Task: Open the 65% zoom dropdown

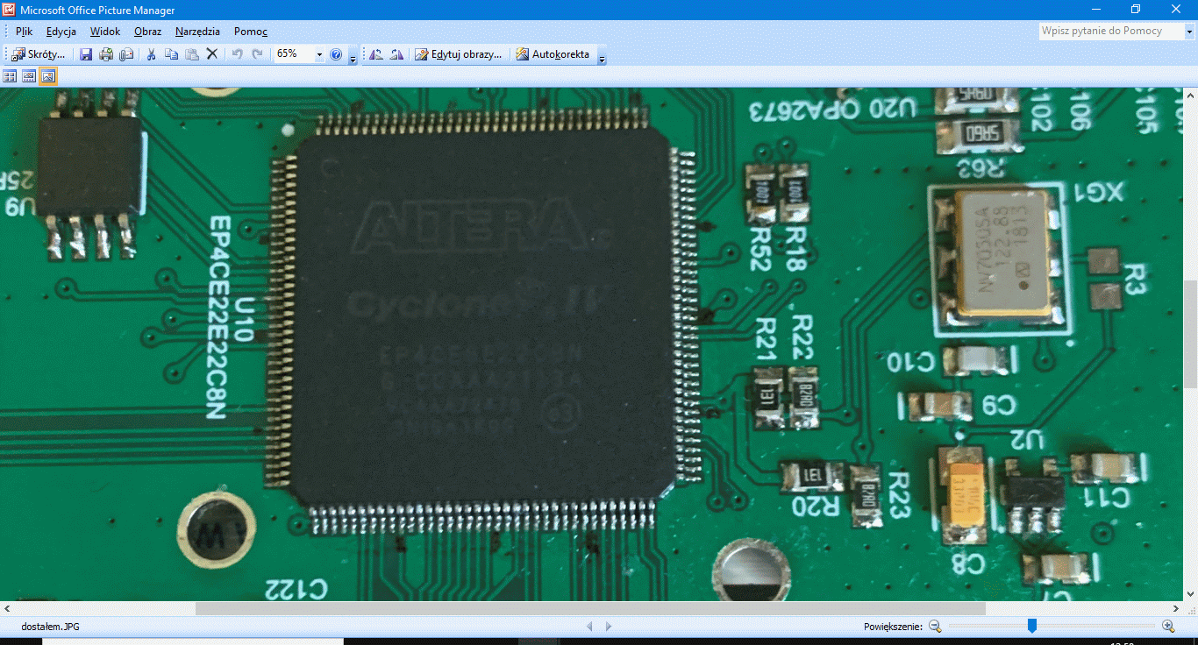Action: 318,54
